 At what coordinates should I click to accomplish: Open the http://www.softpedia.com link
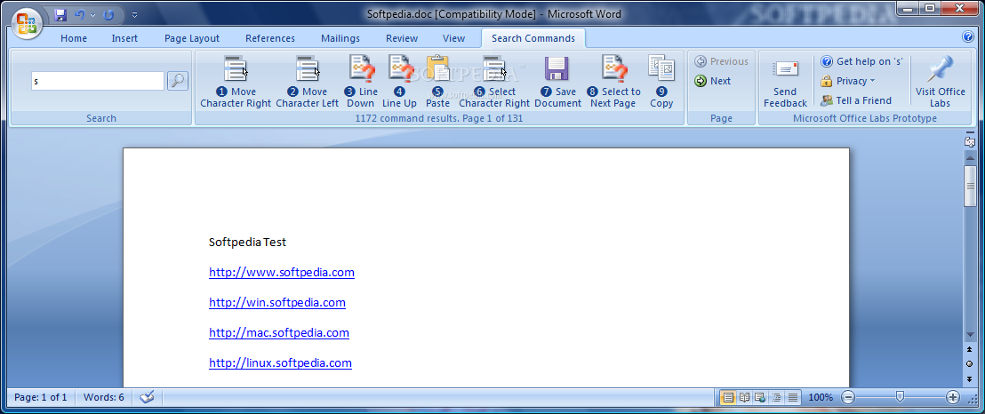point(282,273)
